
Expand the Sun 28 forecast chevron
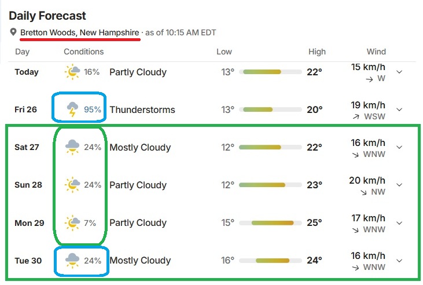click(x=399, y=185)
